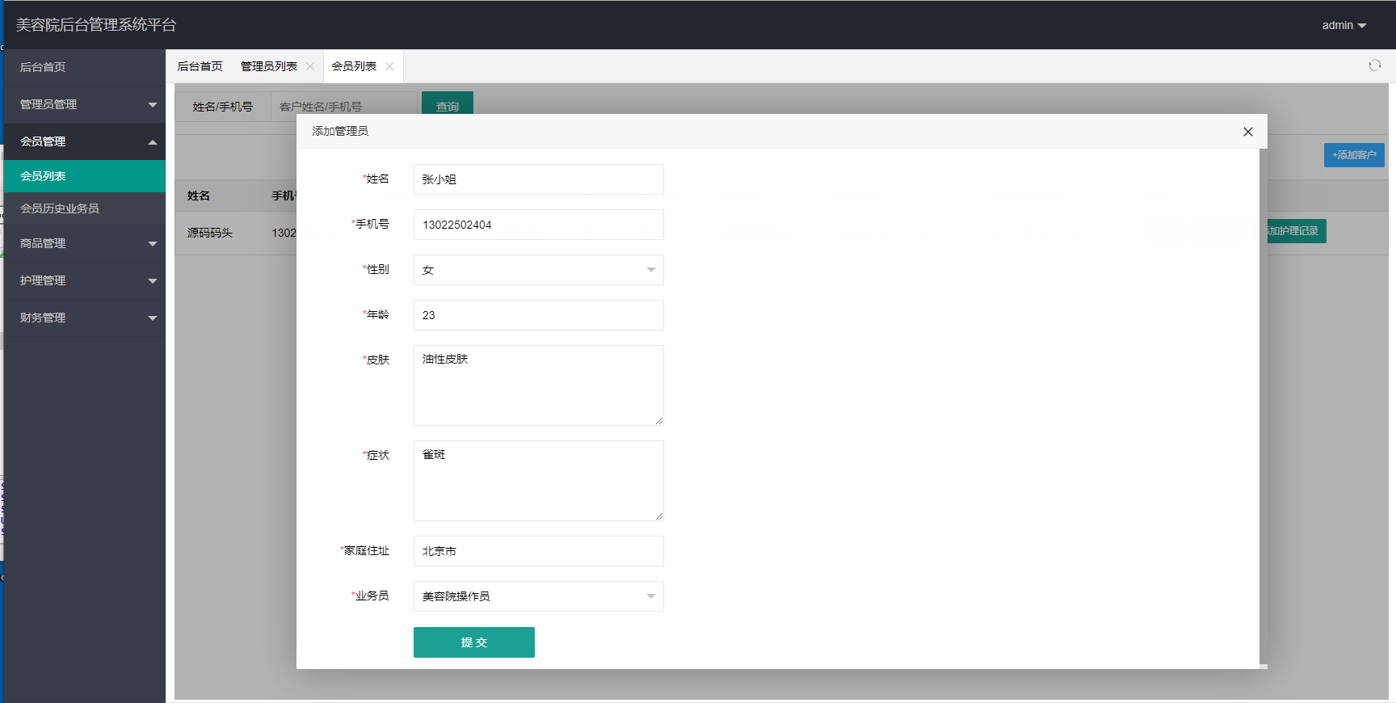Click the 皮肤 textarea resize handle

click(x=659, y=421)
